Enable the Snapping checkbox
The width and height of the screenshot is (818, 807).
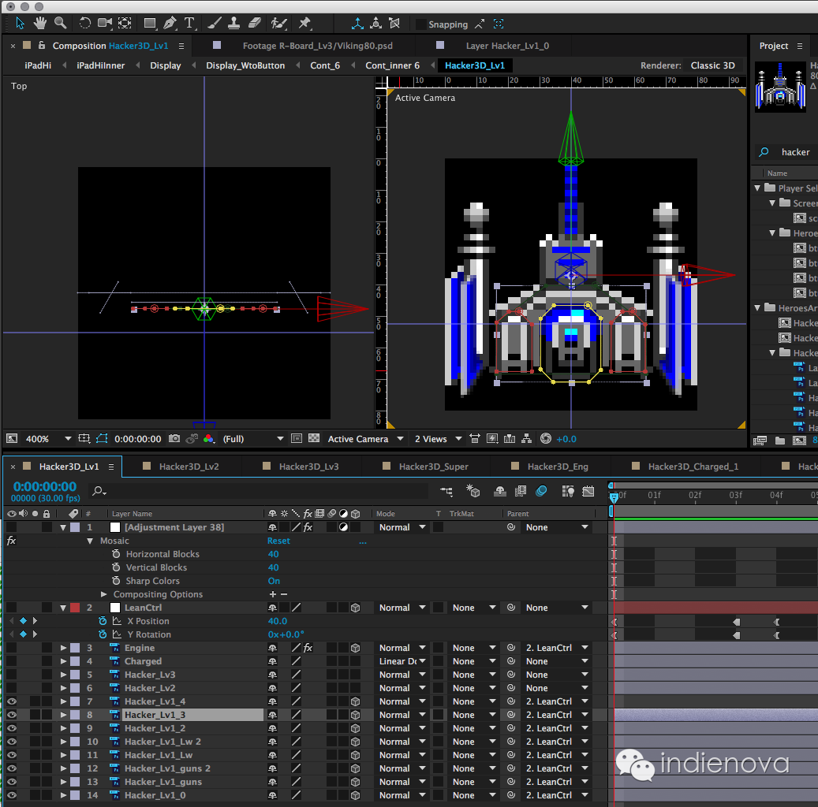pyautogui.click(x=421, y=24)
